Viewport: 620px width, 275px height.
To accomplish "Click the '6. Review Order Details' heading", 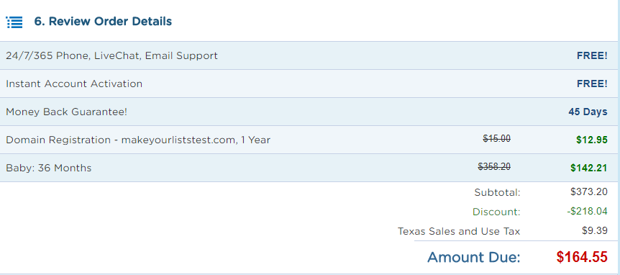I will pyautogui.click(x=103, y=22).
